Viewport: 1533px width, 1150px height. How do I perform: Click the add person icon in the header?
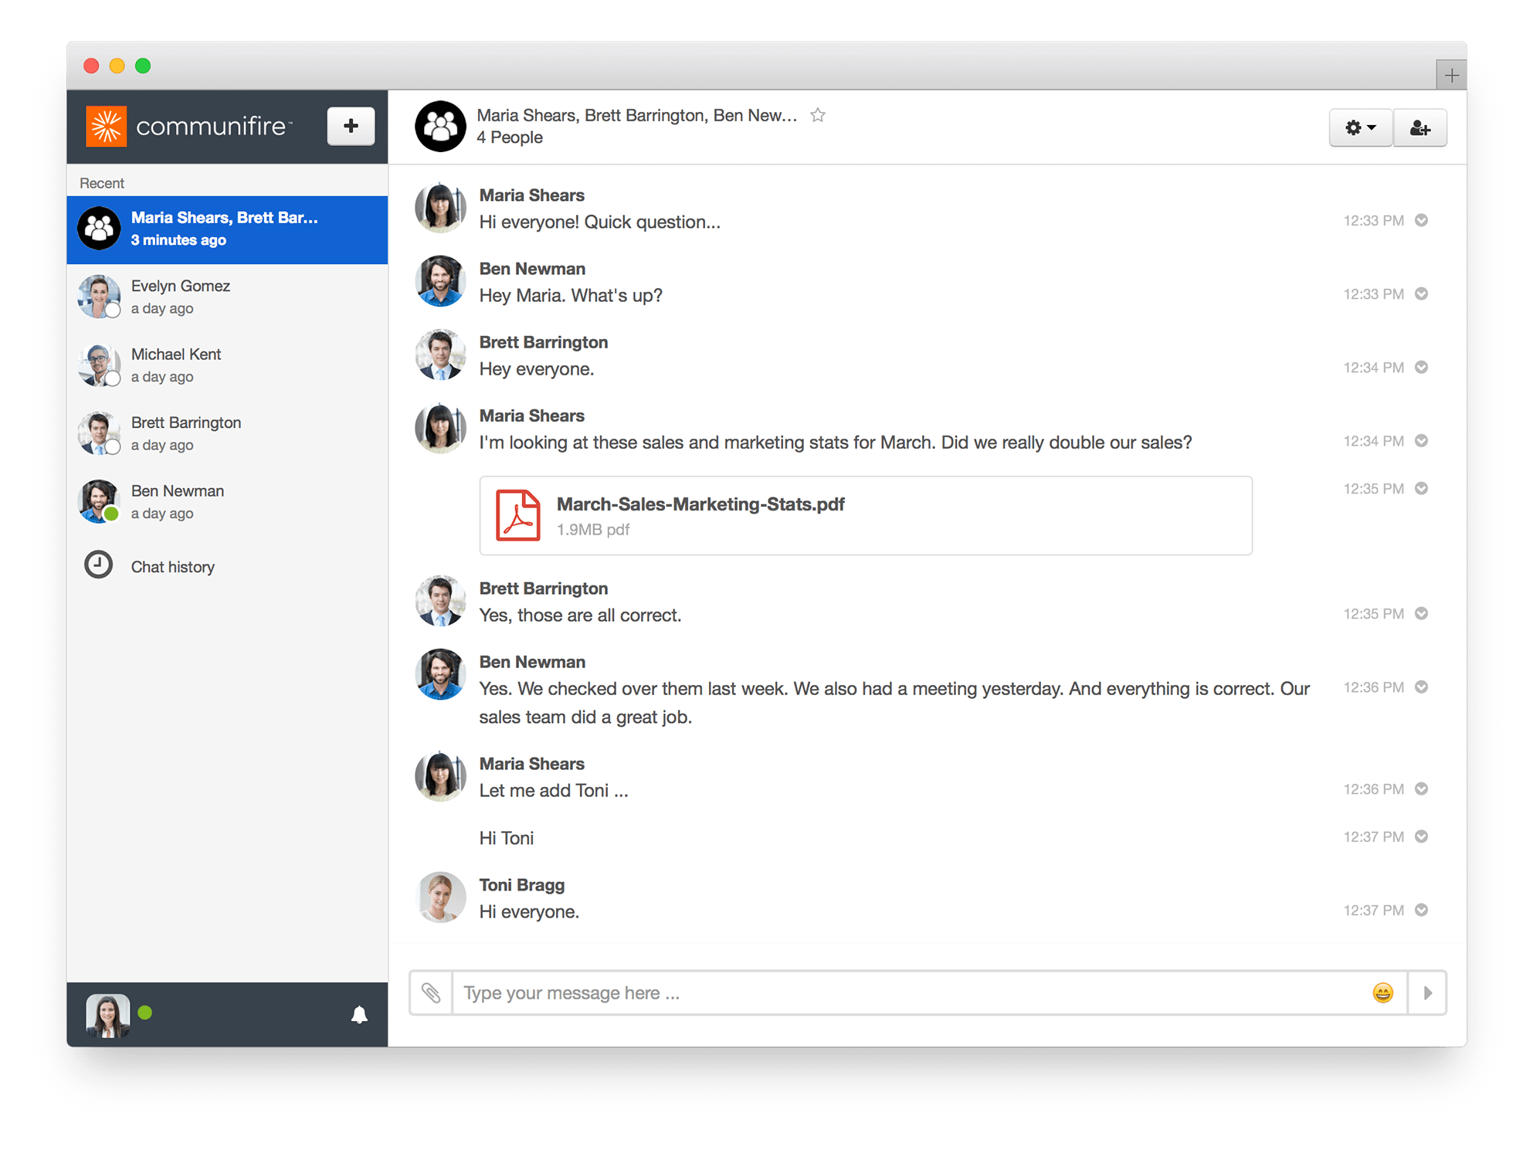coord(1419,127)
